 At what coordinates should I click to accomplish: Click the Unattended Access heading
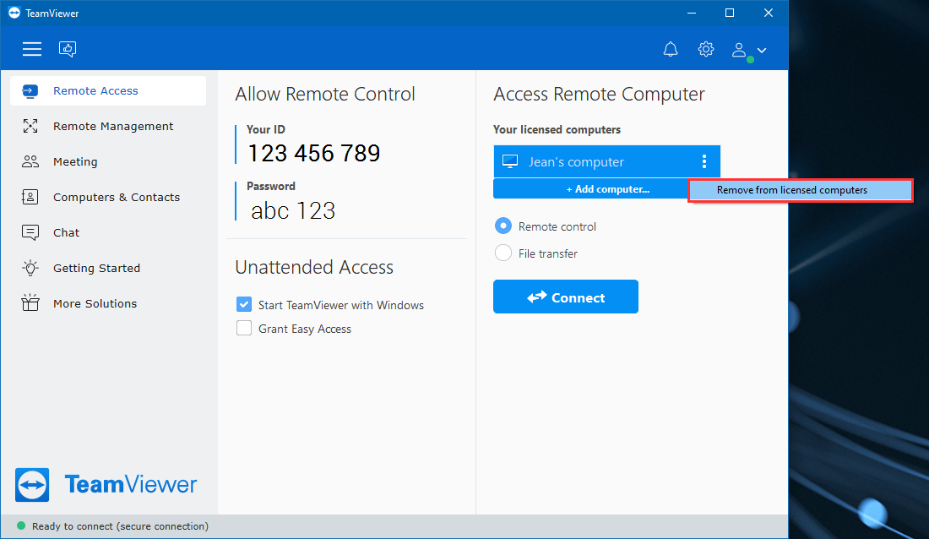314,268
